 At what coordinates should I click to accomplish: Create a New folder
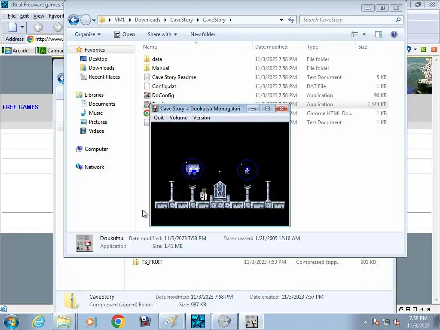(203, 34)
